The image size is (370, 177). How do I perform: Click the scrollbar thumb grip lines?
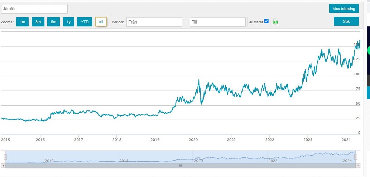181,166
